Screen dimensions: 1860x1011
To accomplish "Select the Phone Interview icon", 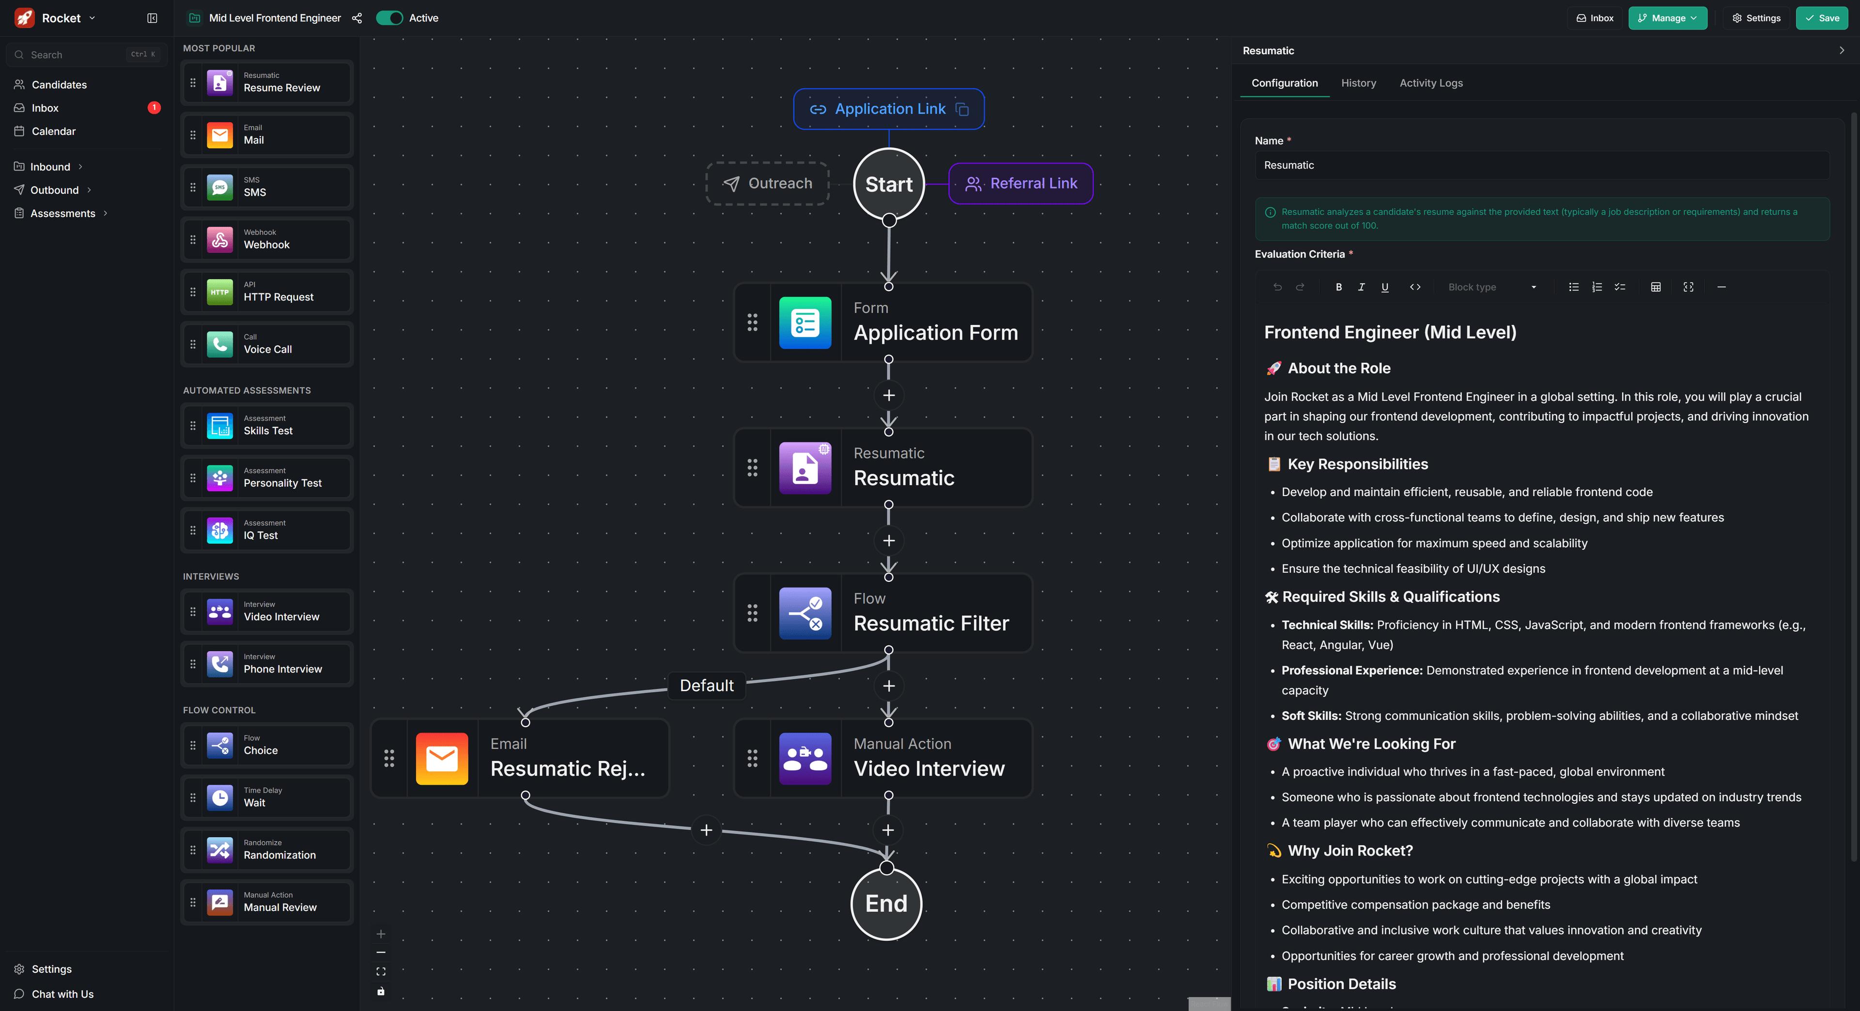I will pos(219,664).
